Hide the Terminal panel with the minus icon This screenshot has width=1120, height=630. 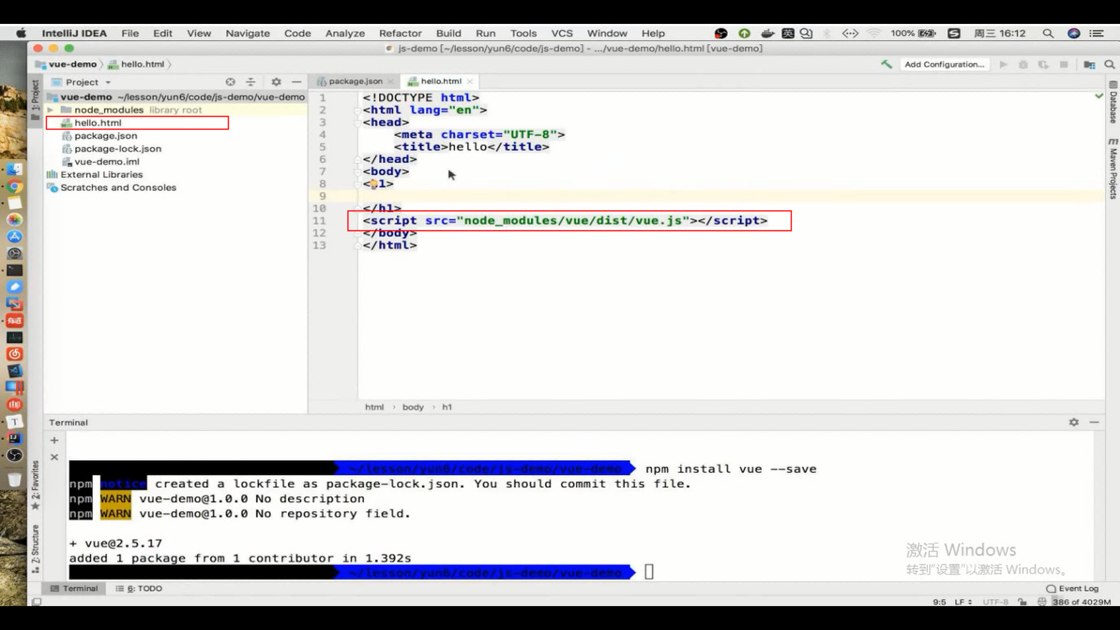(1094, 422)
